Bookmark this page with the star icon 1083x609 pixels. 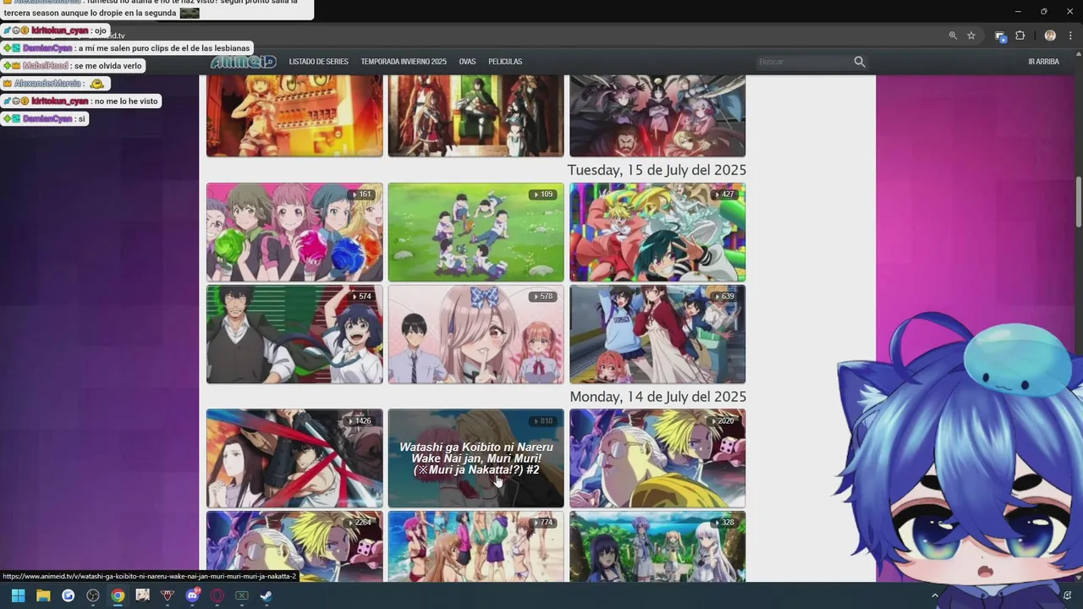point(971,36)
